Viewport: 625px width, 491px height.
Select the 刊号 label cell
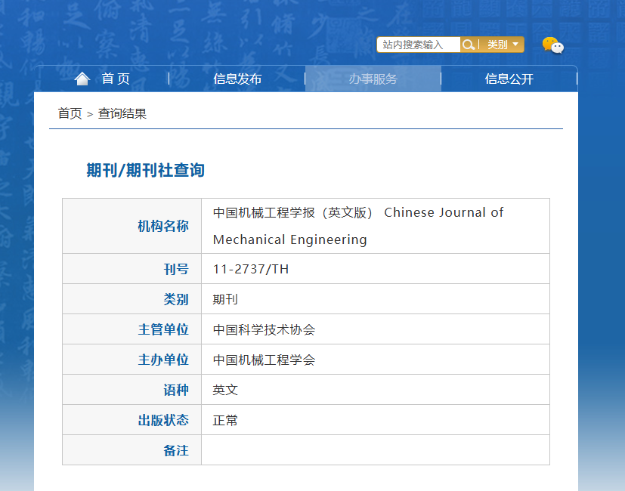point(131,269)
